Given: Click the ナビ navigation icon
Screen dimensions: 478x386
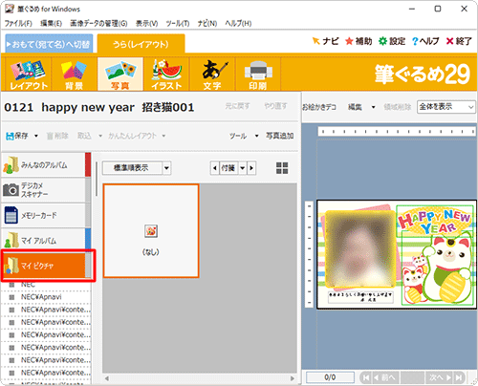Looking at the screenshot, I should [x=325, y=41].
